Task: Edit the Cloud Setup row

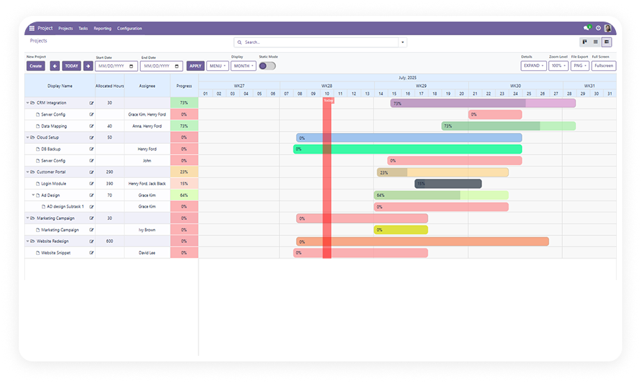Action: tap(91, 138)
